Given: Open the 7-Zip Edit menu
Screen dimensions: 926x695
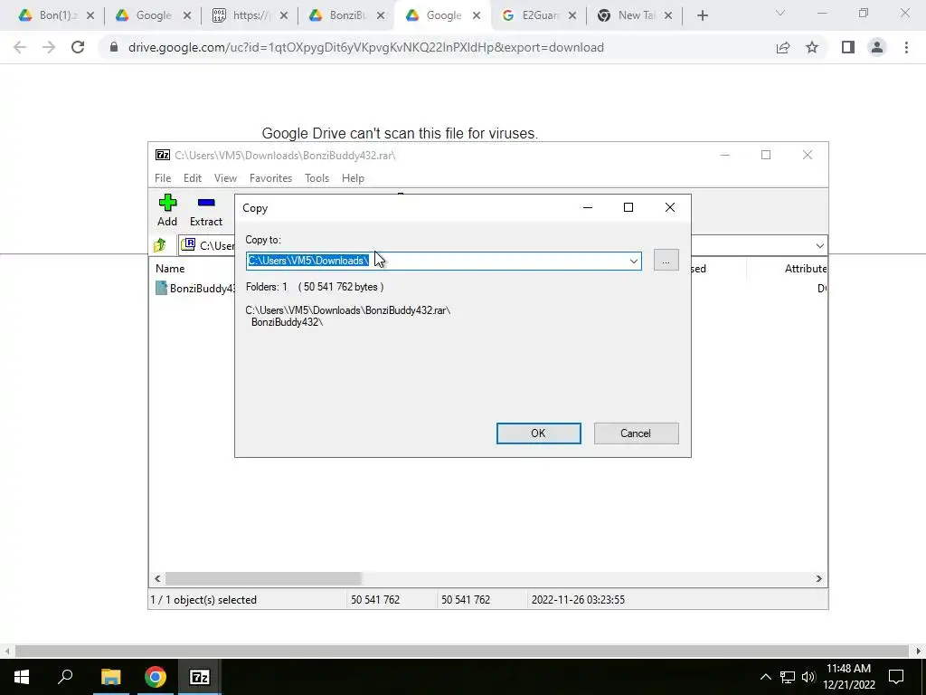Looking at the screenshot, I should 192,178.
